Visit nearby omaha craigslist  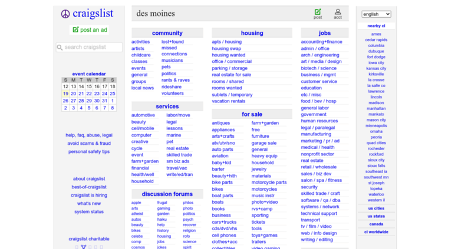(x=376, y=131)
